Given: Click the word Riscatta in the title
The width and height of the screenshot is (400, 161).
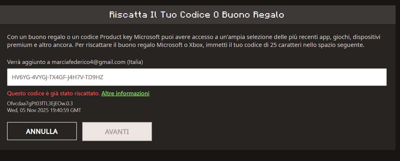Looking at the screenshot, I should 128,15.
